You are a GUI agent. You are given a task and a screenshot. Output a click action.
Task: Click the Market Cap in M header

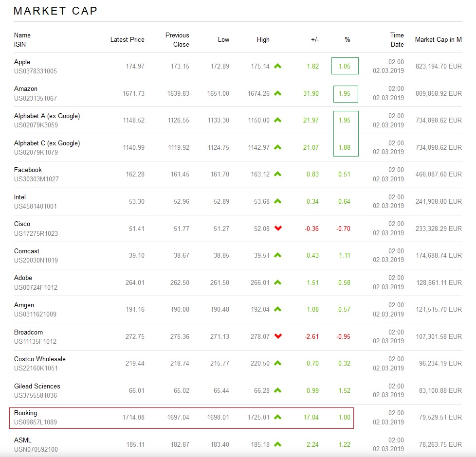(438, 40)
